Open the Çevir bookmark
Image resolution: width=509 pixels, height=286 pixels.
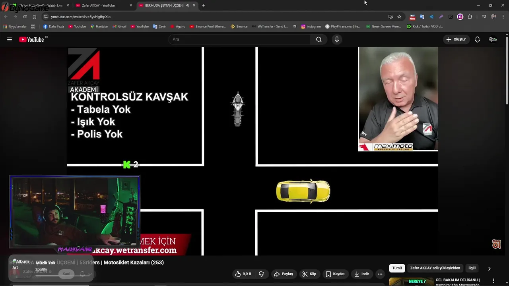pyautogui.click(x=159, y=27)
